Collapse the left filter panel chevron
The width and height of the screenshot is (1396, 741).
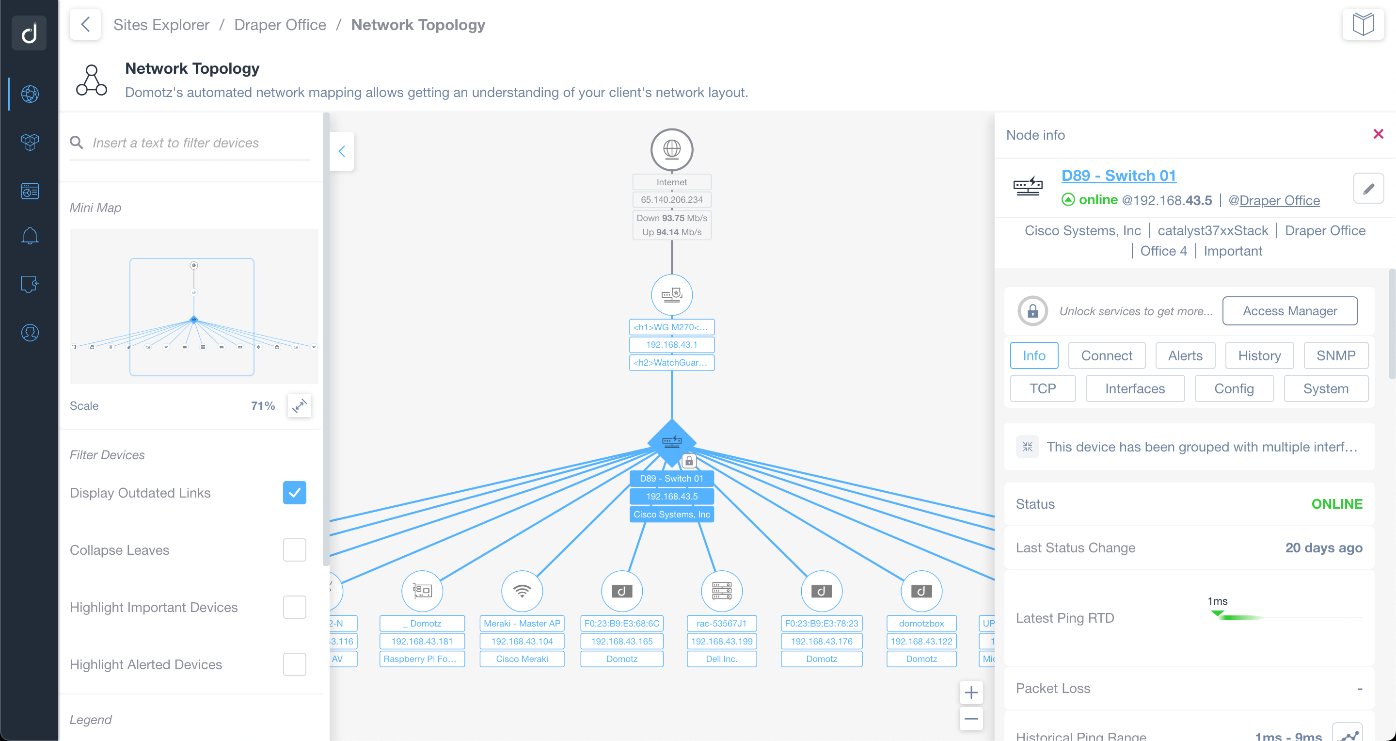coord(341,151)
